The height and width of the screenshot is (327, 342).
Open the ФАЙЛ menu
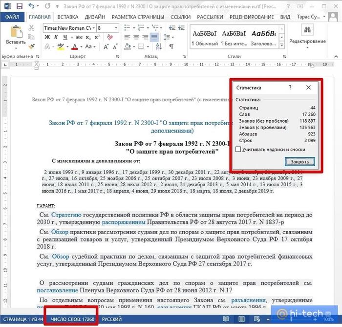(x=12, y=17)
